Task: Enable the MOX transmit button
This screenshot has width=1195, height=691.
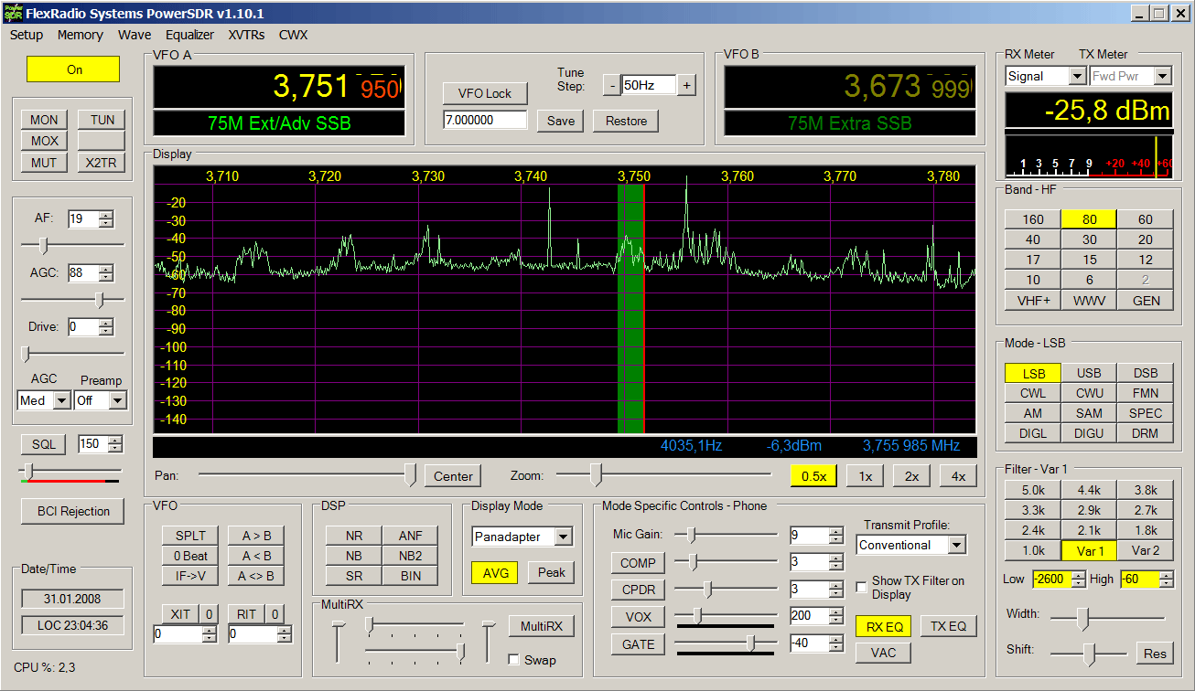Action: (x=44, y=141)
